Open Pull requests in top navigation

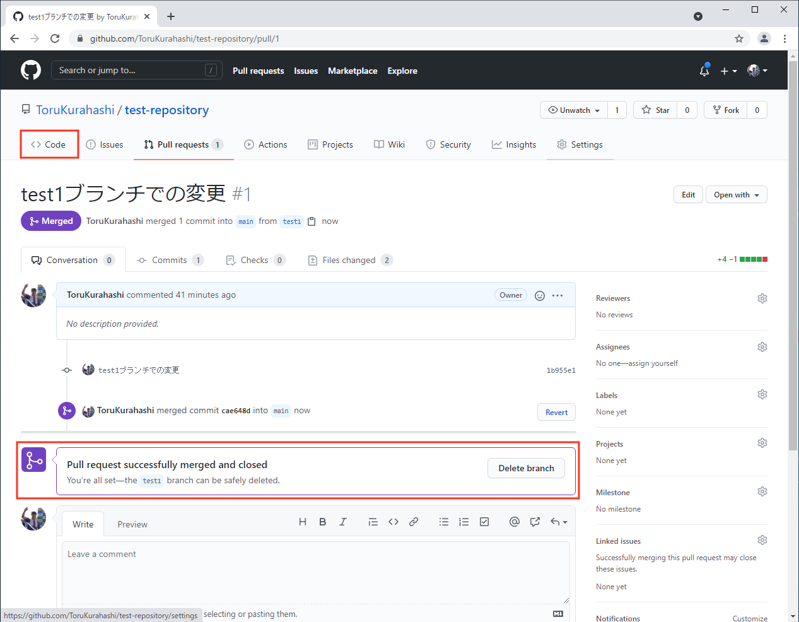click(x=258, y=71)
